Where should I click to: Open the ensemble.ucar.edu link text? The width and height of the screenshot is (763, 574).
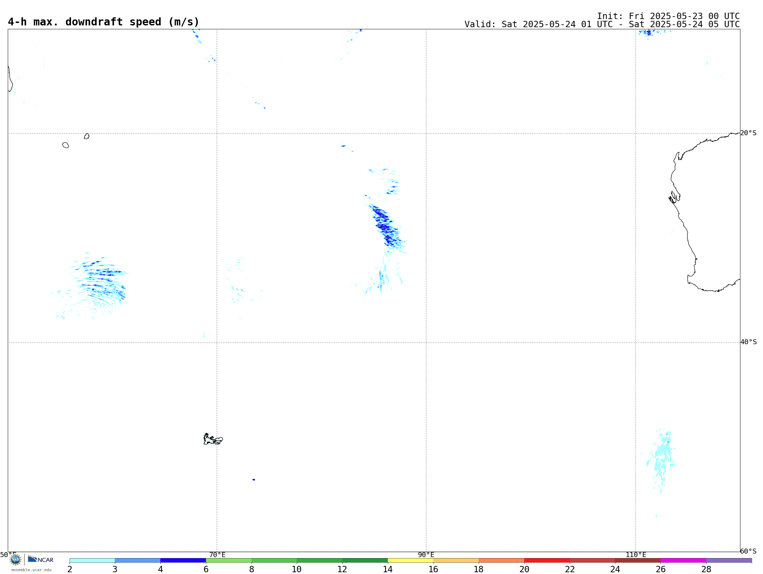31,570
